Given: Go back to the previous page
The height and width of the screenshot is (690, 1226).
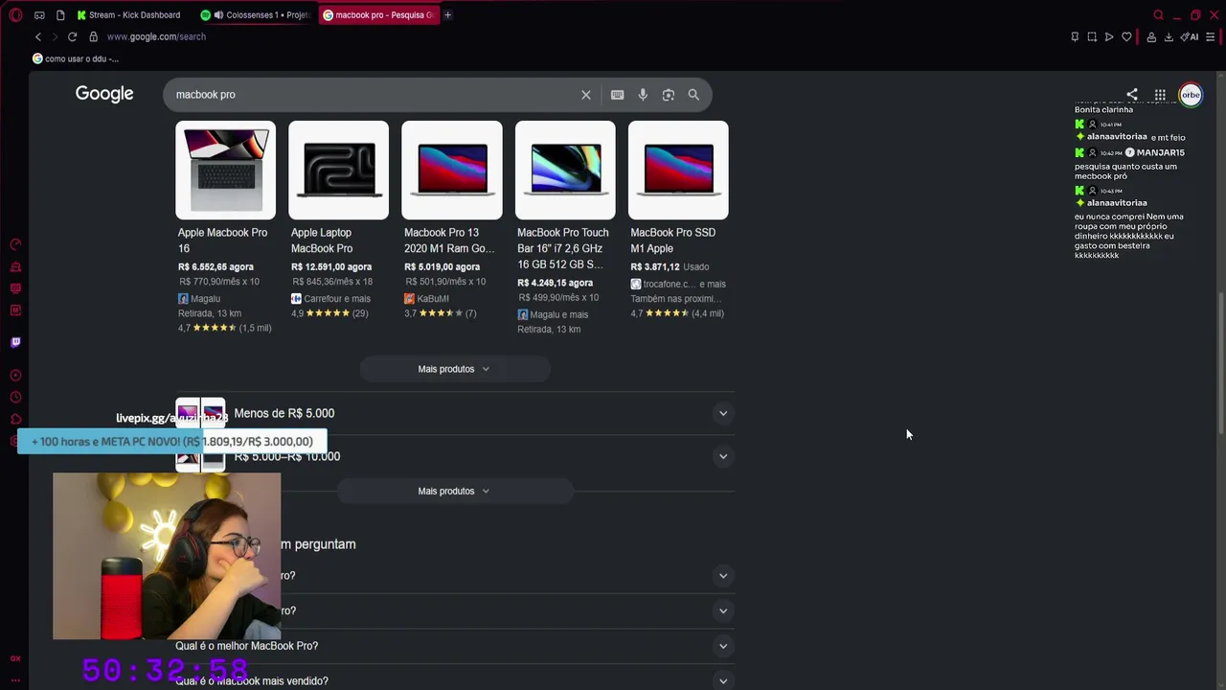Looking at the screenshot, I should 38,36.
